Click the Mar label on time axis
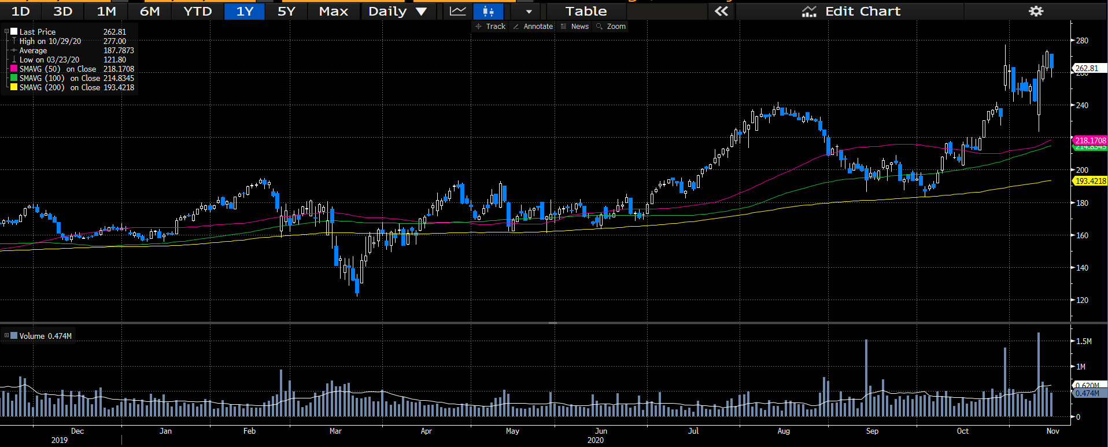This screenshot has width=1108, height=447. (335, 431)
